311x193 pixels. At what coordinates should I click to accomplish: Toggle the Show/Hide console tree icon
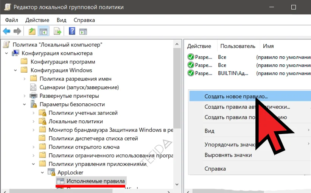click(x=44, y=31)
